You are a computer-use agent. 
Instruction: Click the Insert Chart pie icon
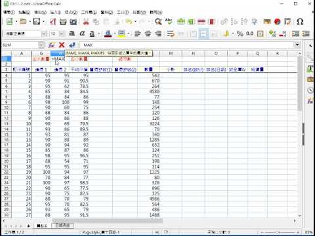(x=278, y=22)
